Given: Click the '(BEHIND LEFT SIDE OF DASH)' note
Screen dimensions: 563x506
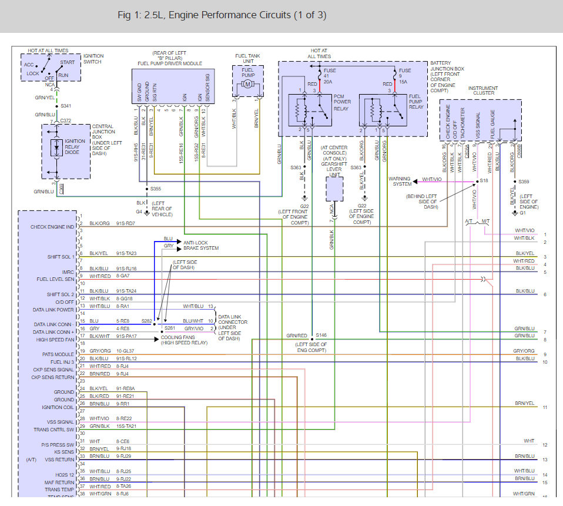Looking at the screenshot, I should coord(422,202).
